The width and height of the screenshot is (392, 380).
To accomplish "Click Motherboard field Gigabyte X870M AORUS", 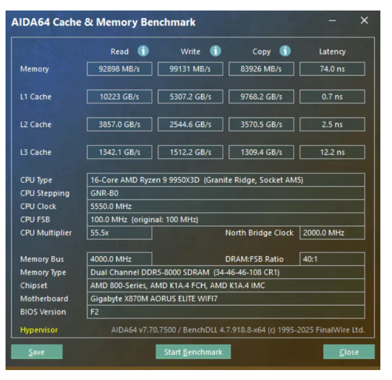I will 226,299.
